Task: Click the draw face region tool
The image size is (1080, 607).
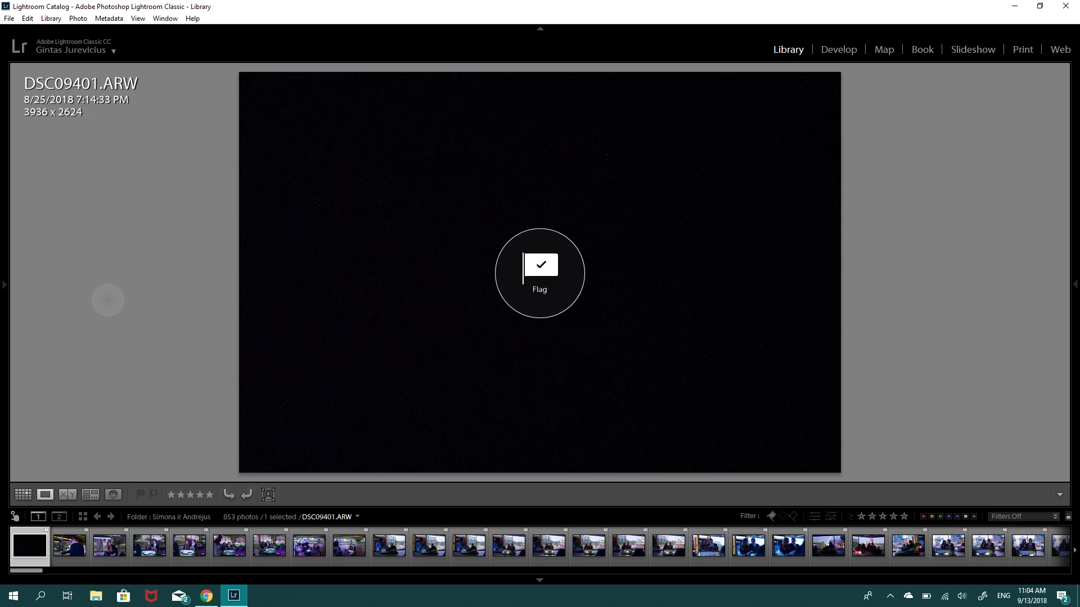Action: pos(268,495)
